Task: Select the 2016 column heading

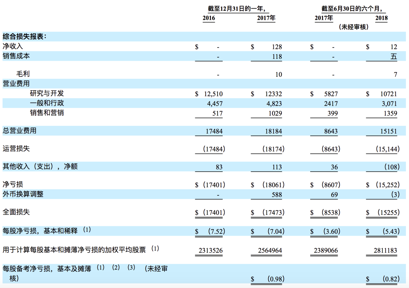Action: (x=209, y=18)
